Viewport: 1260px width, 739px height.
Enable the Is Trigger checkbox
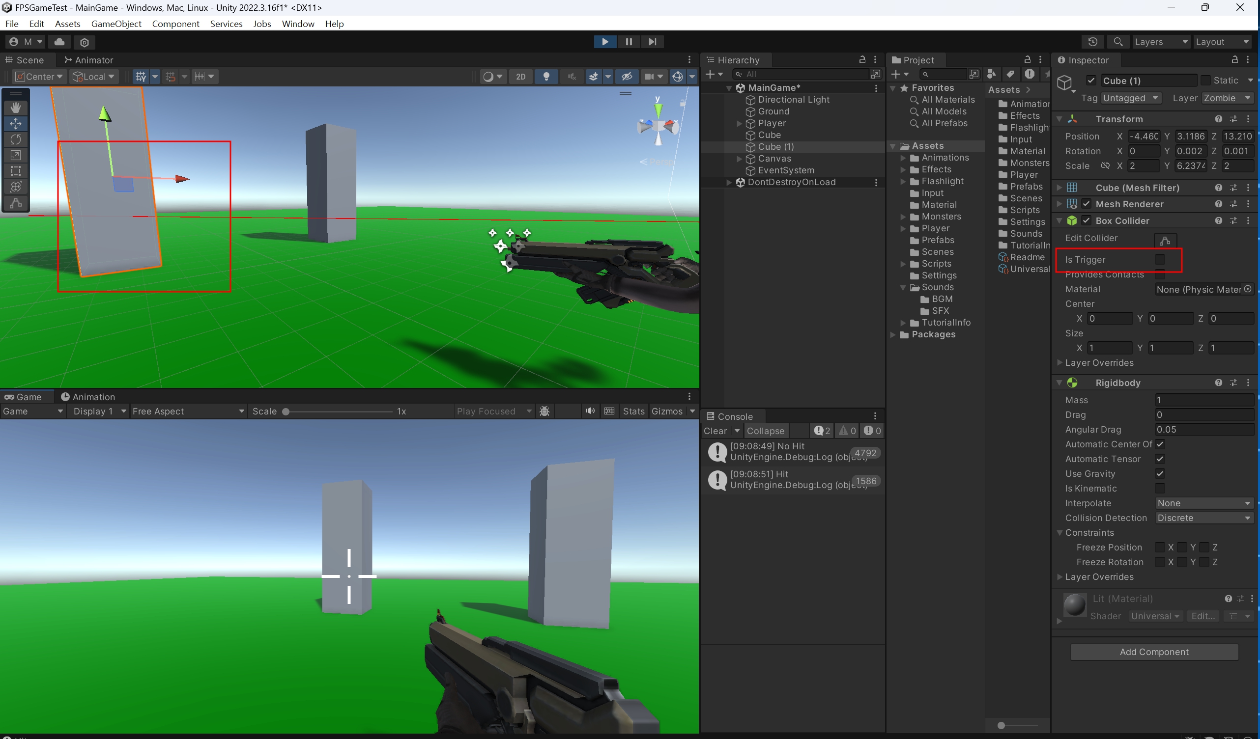1159,259
